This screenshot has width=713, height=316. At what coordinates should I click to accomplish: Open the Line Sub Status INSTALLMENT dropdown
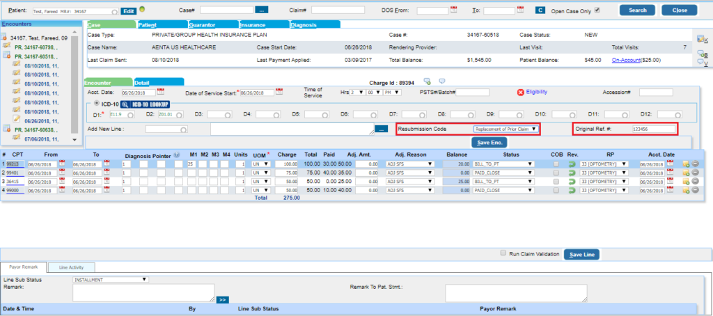tap(110, 279)
